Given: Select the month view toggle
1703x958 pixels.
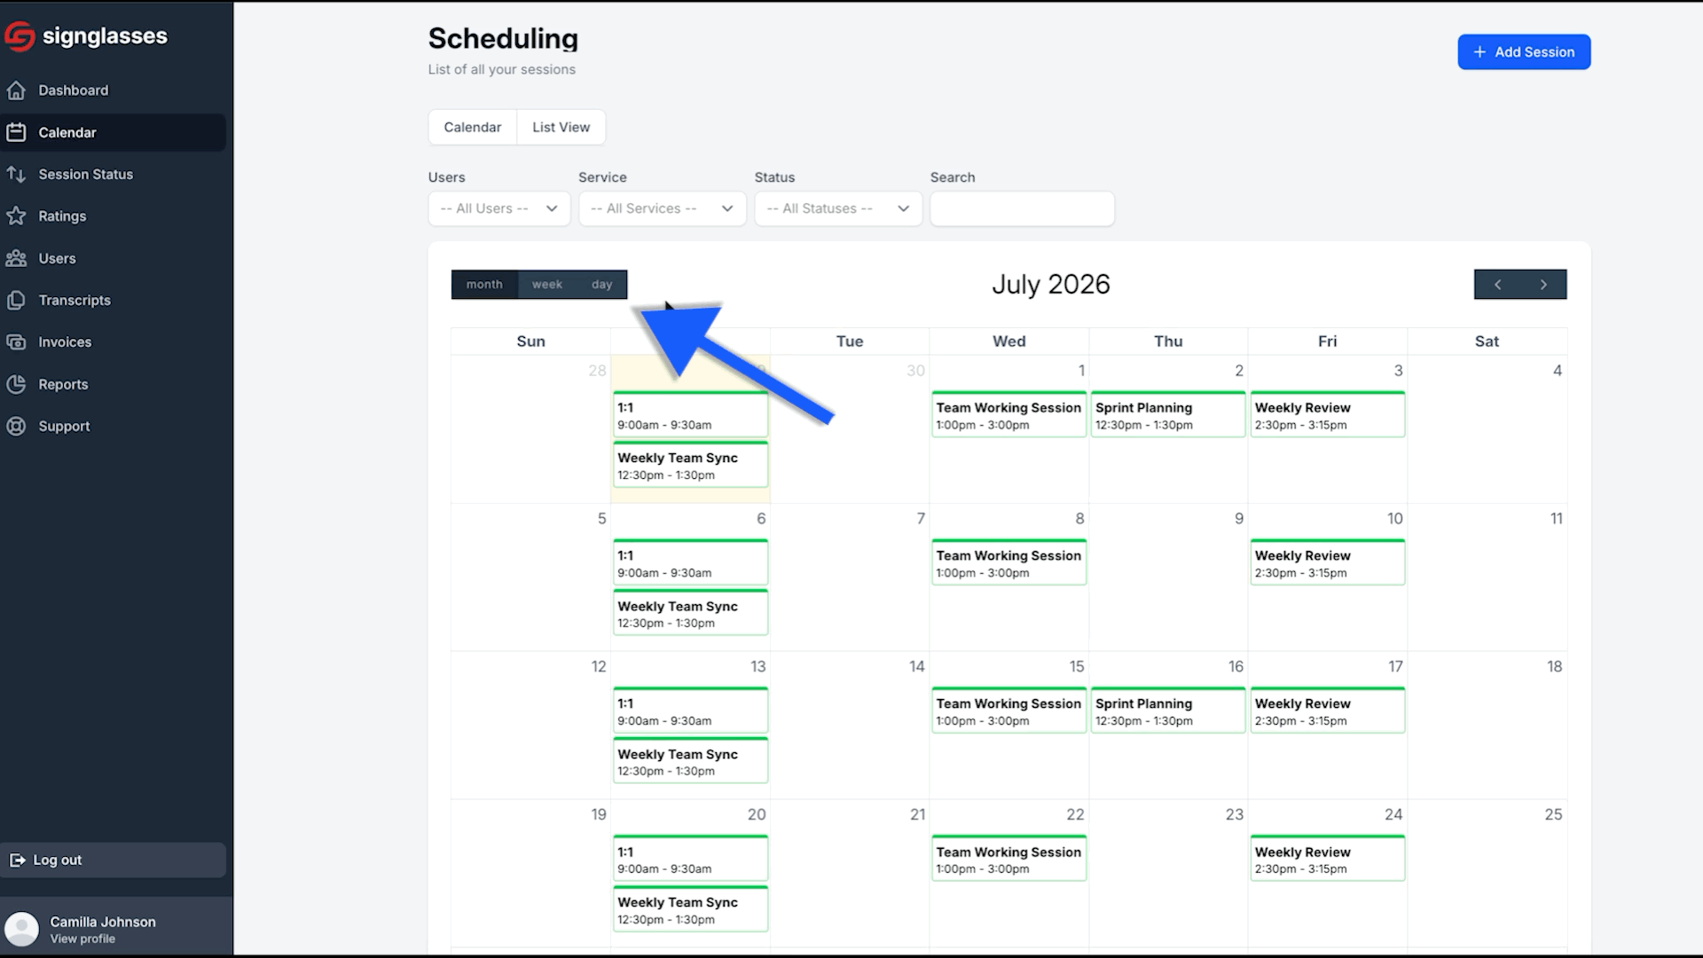Looking at the screenshot, I should coord(484,285).
